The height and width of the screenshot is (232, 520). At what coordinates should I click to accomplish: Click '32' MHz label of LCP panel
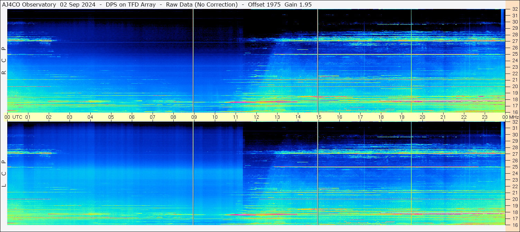point(515,122)
